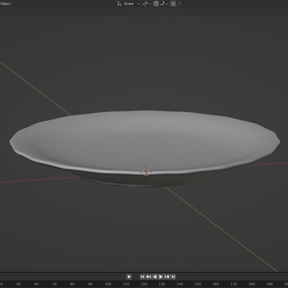This screenshot has width=288, height=288.
Task: Click the 3D cursor on the plate
Action: 146,172
